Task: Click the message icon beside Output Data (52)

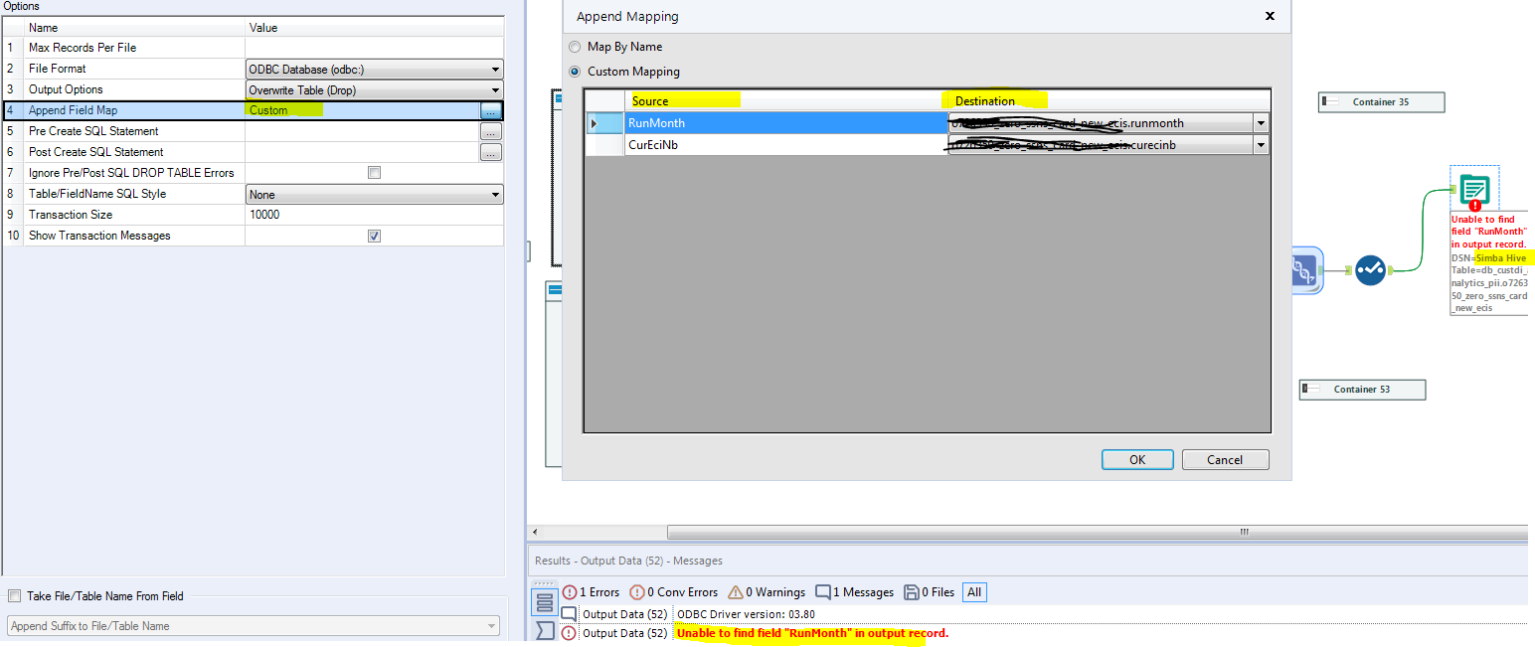Action: (568, 613)
